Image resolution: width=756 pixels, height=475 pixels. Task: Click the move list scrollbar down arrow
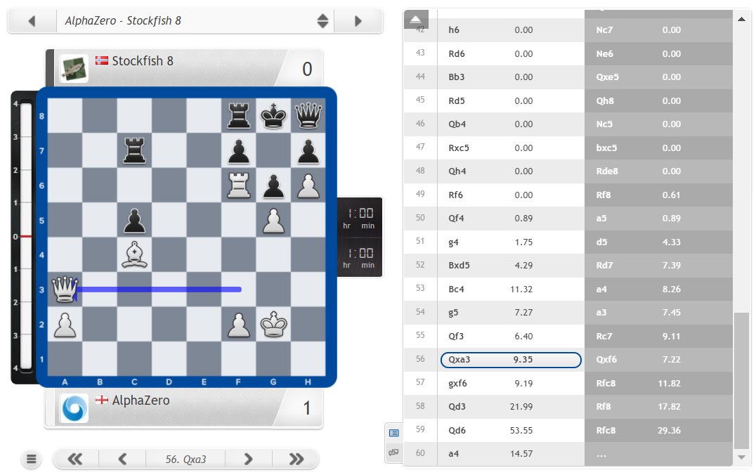(x=741, y=457)
